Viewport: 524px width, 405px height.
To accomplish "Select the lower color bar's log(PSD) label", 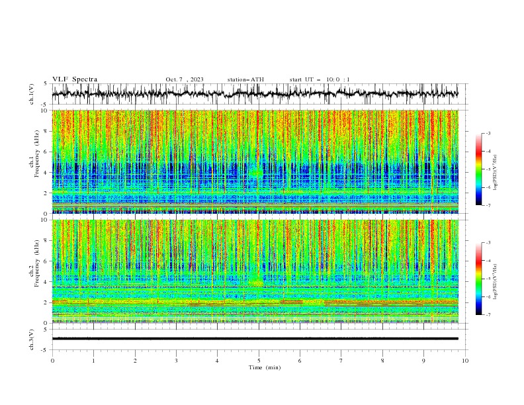I will point(495,282).
